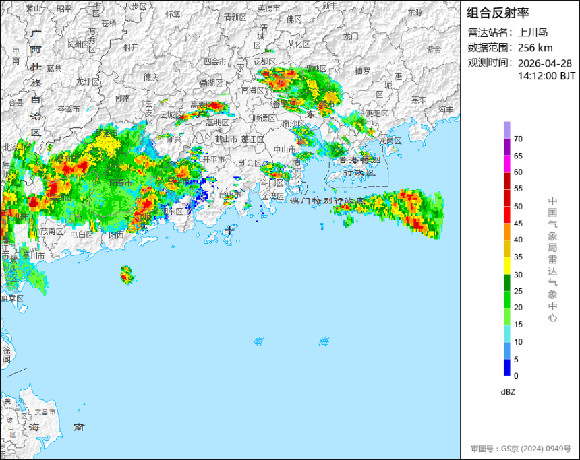Image resolution: width=580 pixels, height=460 pixels.
Task: Click the 海丰 label on the map
Action: (x=446, y=109)
